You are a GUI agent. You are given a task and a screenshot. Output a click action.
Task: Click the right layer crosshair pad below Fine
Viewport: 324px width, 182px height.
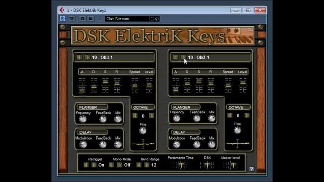click(237, 143)
